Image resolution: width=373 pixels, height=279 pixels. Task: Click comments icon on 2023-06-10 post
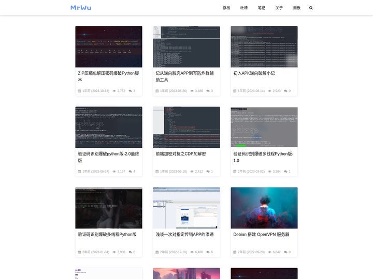(208, 172)
